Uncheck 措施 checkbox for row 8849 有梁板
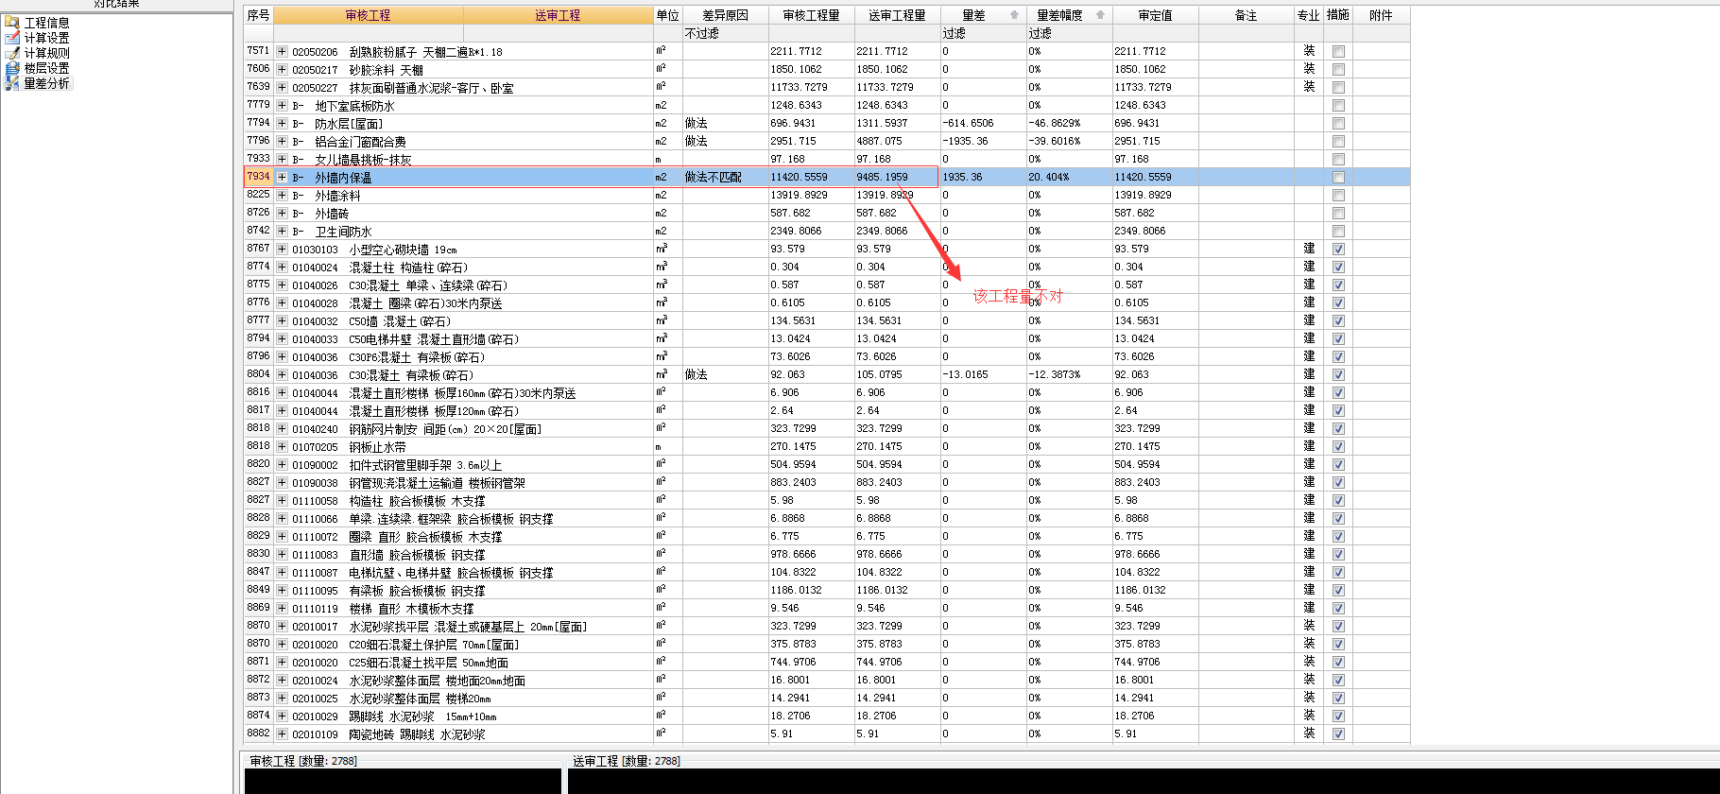The image size is (1720, 794). click(x=1338, y=591)
